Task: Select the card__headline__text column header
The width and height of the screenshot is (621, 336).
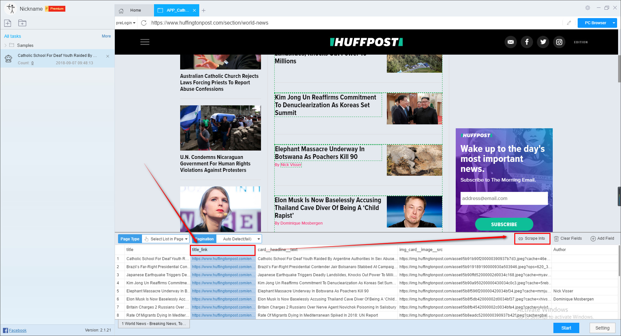Action: click(x=327, y=250)
